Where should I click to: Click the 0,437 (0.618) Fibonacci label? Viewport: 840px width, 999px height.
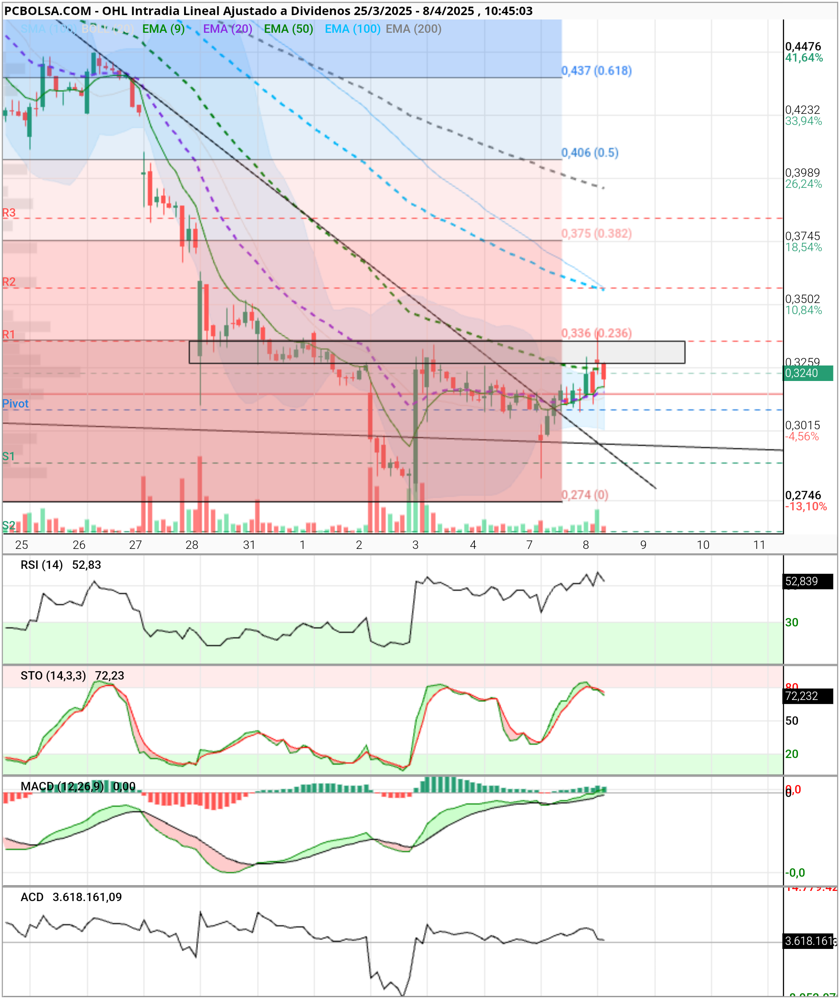click(597, 70)
